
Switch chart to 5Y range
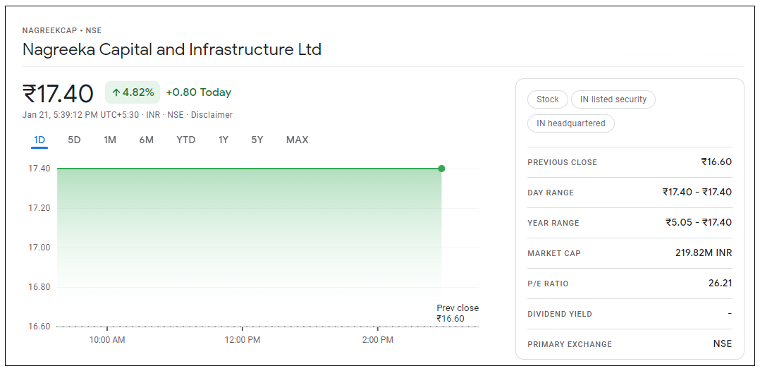[x=257, y=140]
